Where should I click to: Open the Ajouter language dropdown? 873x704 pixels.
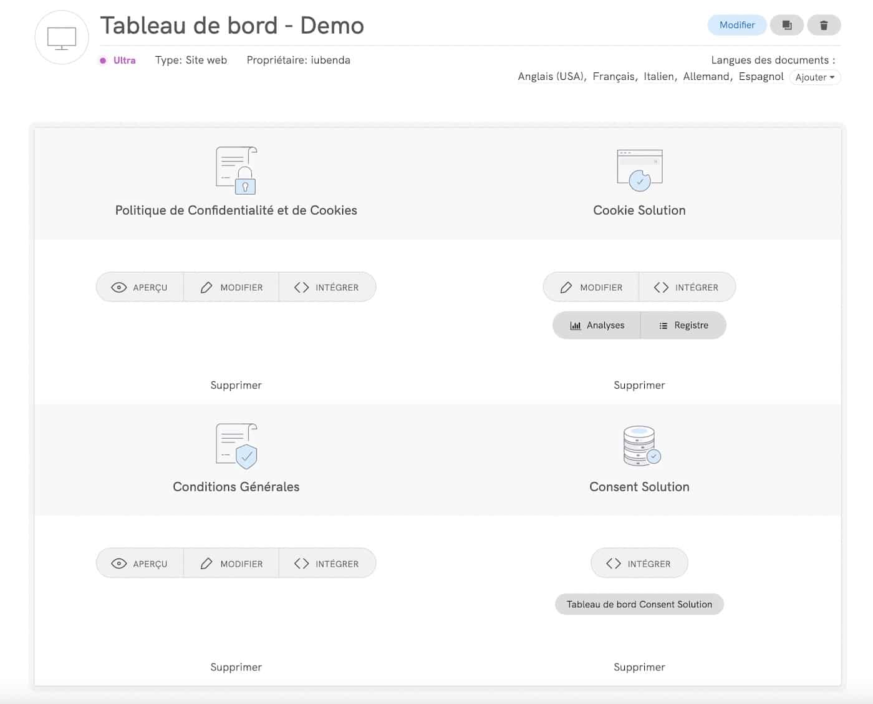coord(815,77)
